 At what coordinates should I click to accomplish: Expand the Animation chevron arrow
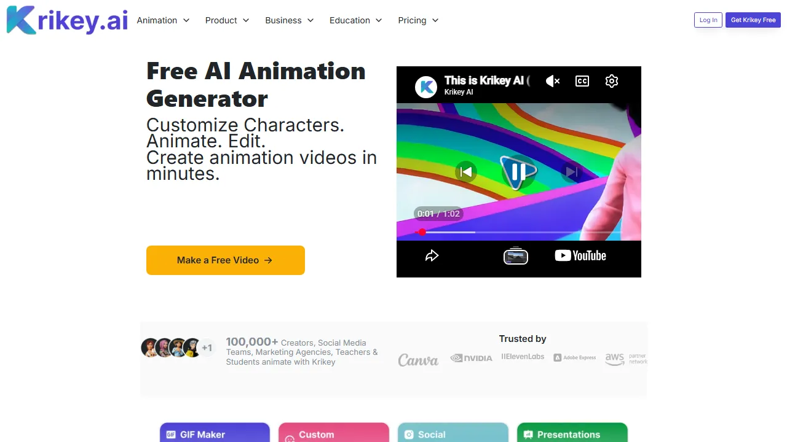pyautogui.click(x=186, y=20)
